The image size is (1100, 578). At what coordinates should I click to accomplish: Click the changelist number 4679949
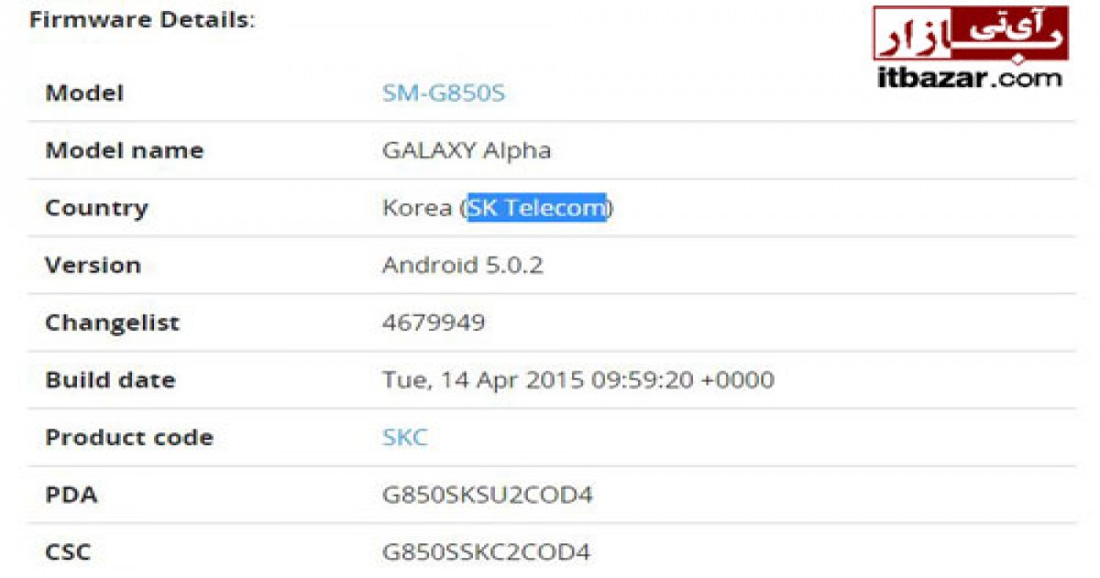[434, 322]
